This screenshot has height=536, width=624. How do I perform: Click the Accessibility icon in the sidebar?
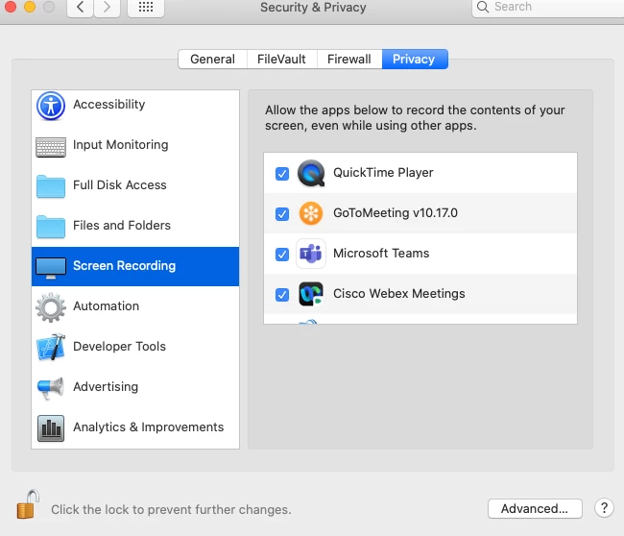click(x=51, y=106)
